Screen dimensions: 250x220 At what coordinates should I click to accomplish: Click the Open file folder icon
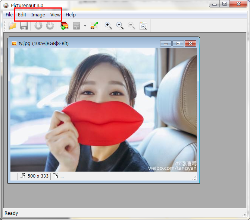12,26
